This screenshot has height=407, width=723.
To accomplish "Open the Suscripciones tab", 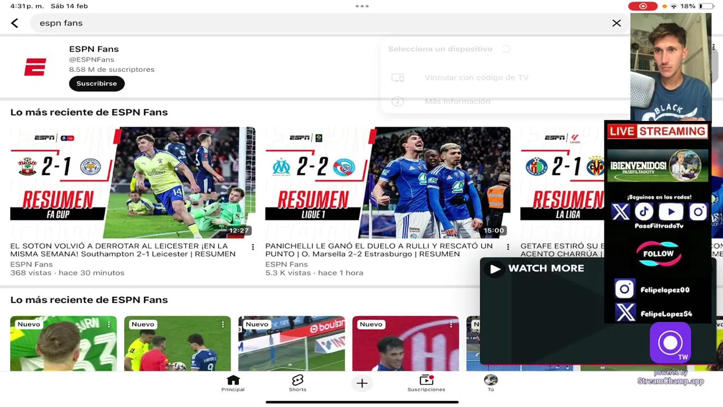I will pos(426,383).
